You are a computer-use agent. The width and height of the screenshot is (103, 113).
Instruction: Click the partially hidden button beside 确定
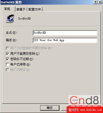(64, 108)
